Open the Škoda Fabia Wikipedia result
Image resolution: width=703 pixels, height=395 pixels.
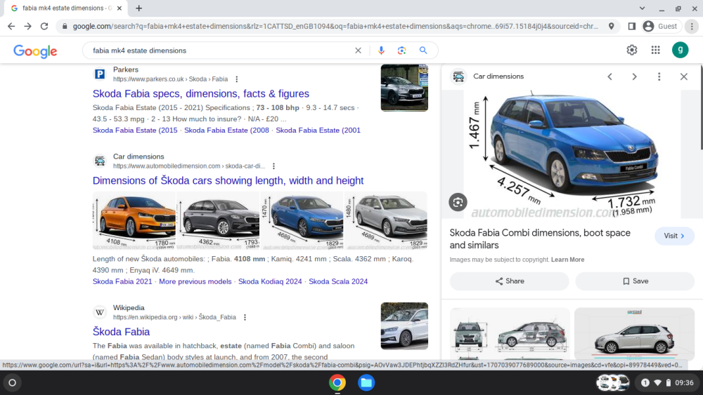pos(121,331)
